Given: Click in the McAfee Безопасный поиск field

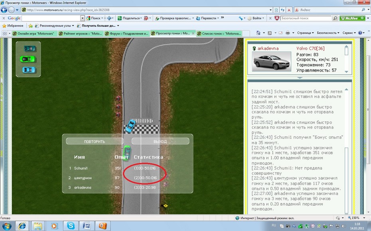Looking at the screenshot, I should 306,18.
